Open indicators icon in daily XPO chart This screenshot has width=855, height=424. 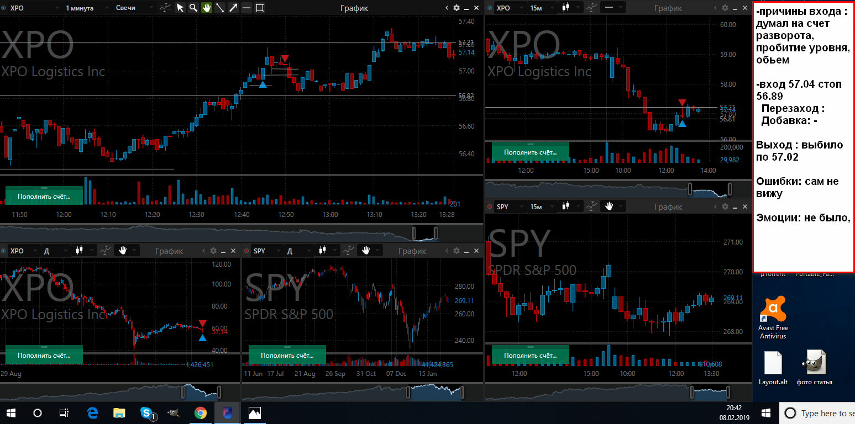(106, 251)
